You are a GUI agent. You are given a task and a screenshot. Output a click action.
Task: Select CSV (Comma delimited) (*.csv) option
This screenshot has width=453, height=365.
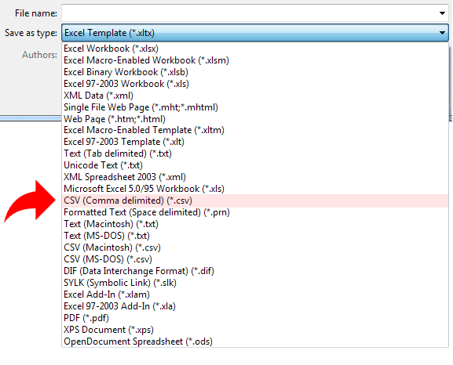(255, 201)
